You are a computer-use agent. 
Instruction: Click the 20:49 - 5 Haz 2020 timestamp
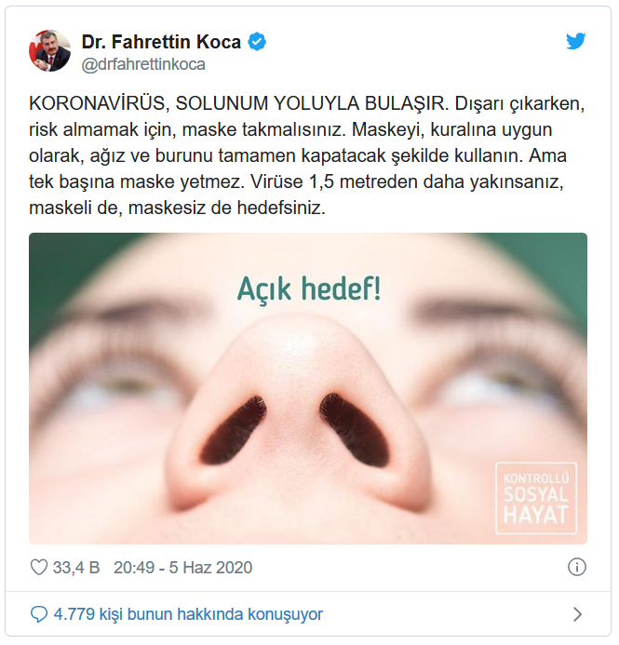[x=183, y=568]
